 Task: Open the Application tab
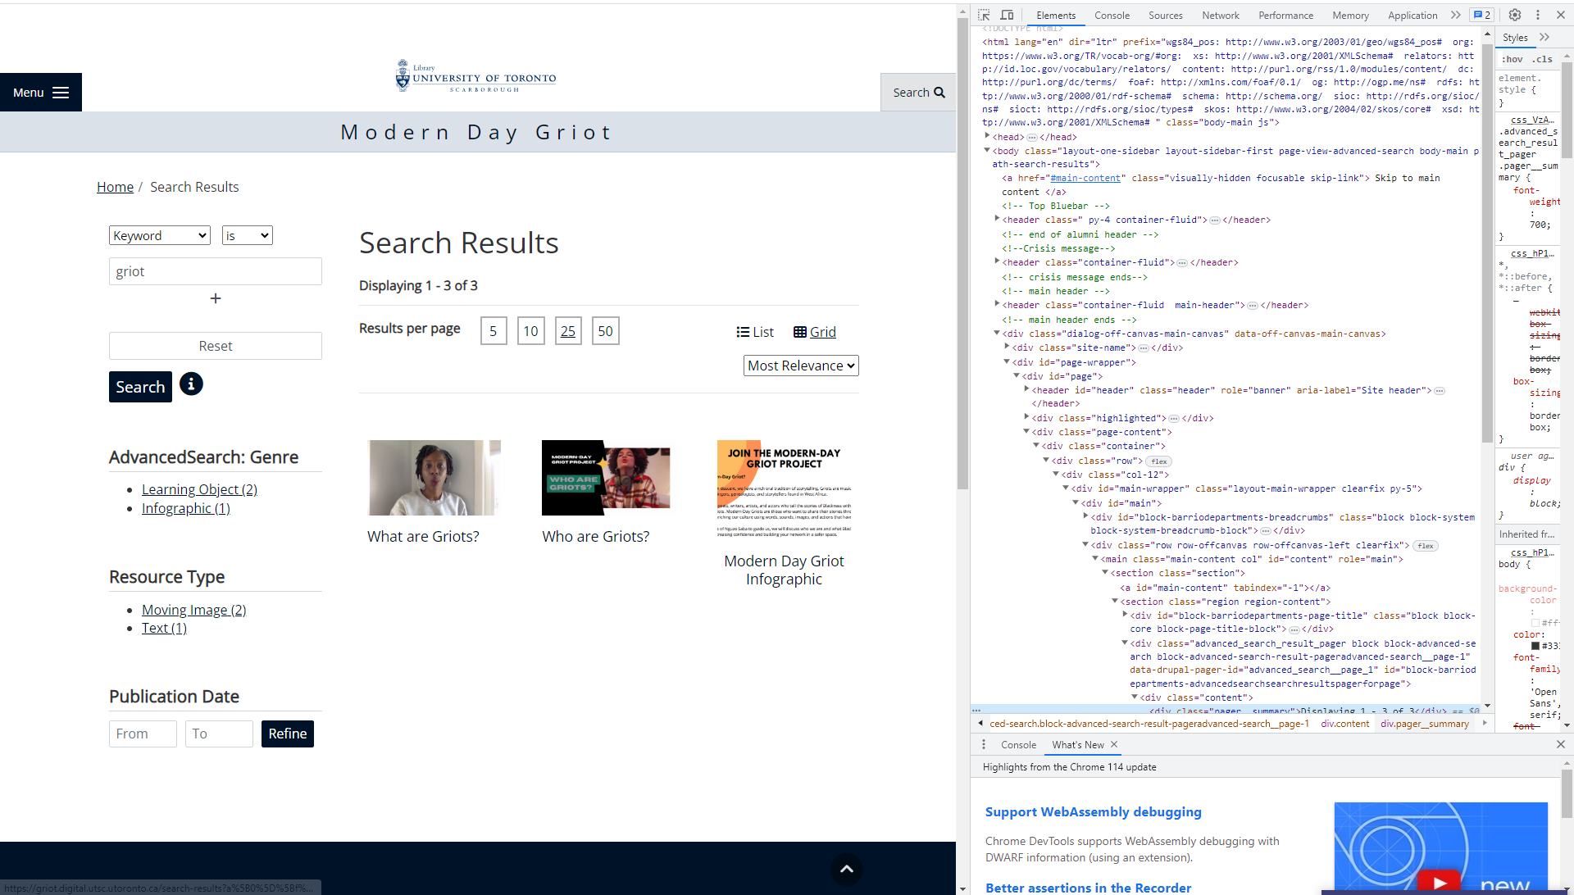(x=1413, y=15)
